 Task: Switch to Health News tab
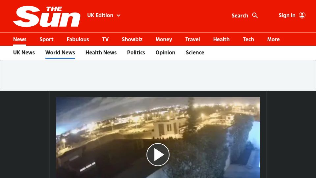pyautogui.click(x=101, y=52)
